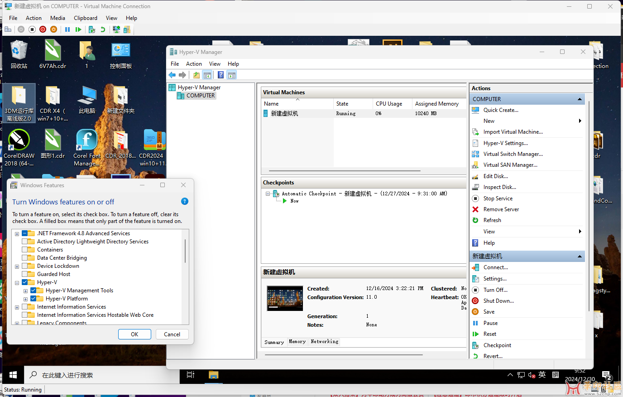Click the red Shut Down power icon

click(x=43, y=29)
